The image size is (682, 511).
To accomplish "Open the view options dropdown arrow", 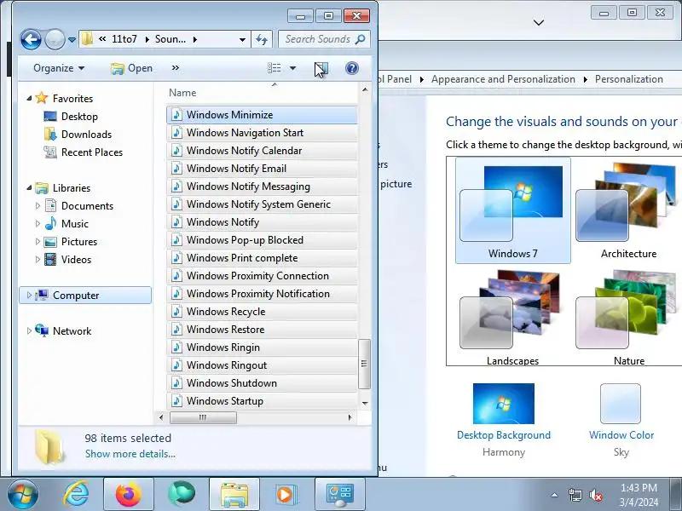I will tap(292, 68).
